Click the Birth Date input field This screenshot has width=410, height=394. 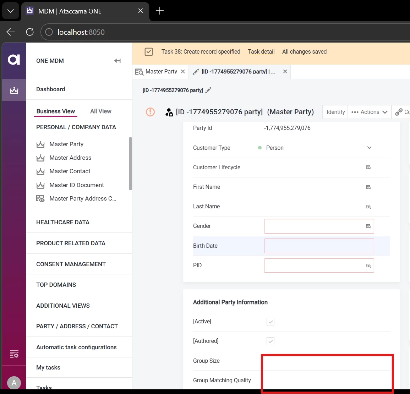[319, 246]
